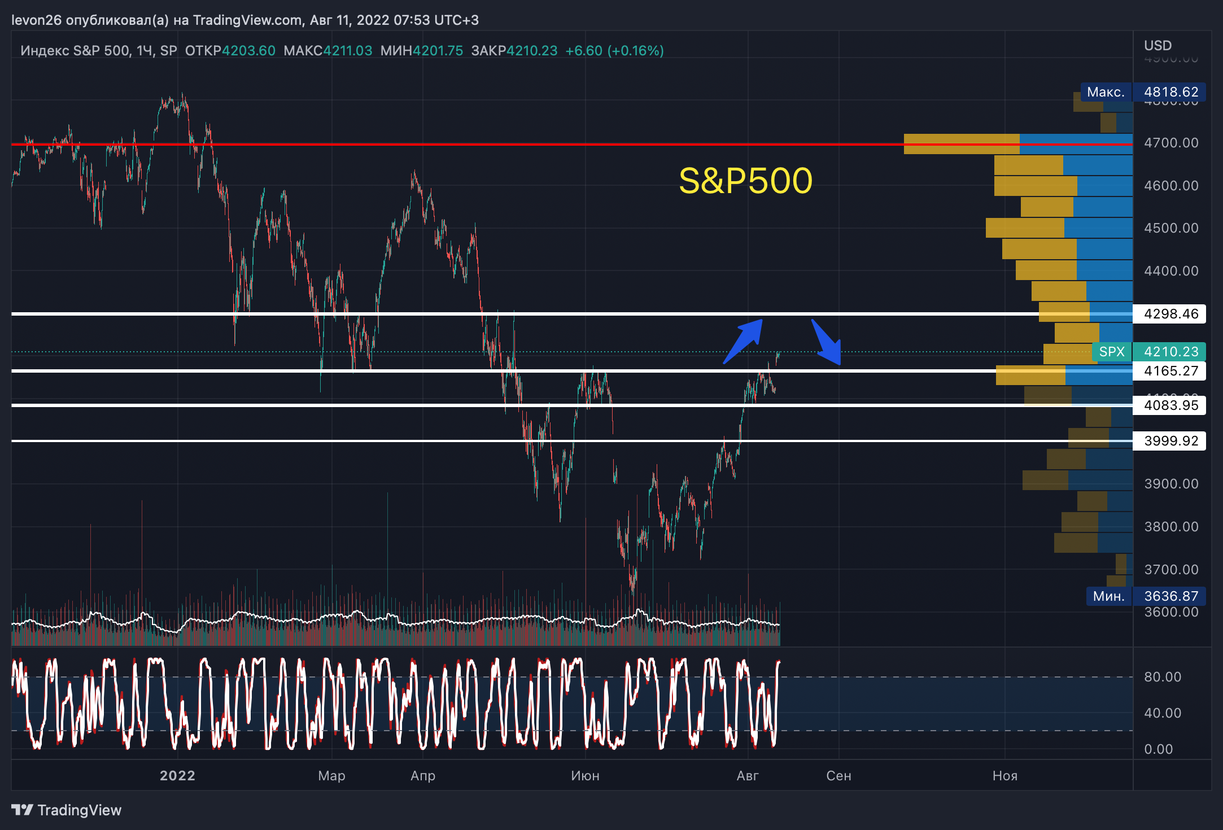1223x830 pixels.
Task: Click the Июн label on time axis
Action: [x=585, y=776]
